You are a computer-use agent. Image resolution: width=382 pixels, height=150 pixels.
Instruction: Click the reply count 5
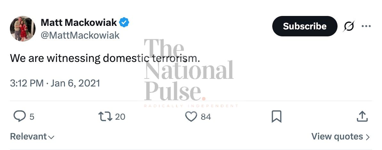[32, 117]
